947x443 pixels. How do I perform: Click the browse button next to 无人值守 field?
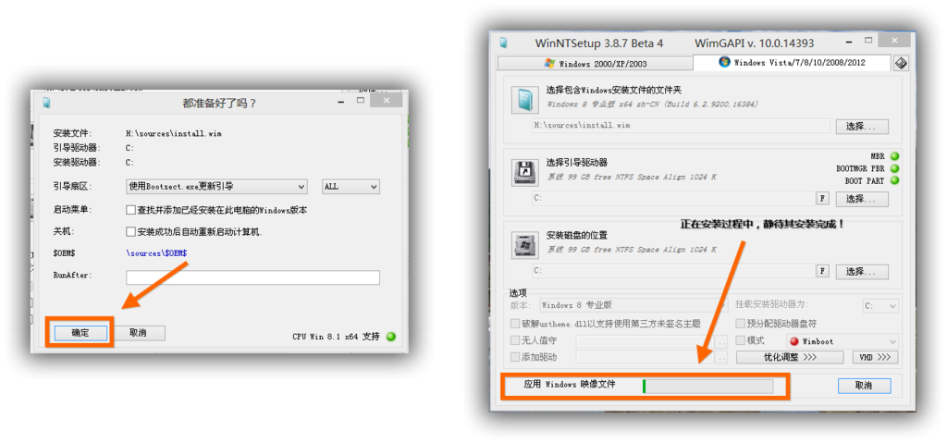721,341
